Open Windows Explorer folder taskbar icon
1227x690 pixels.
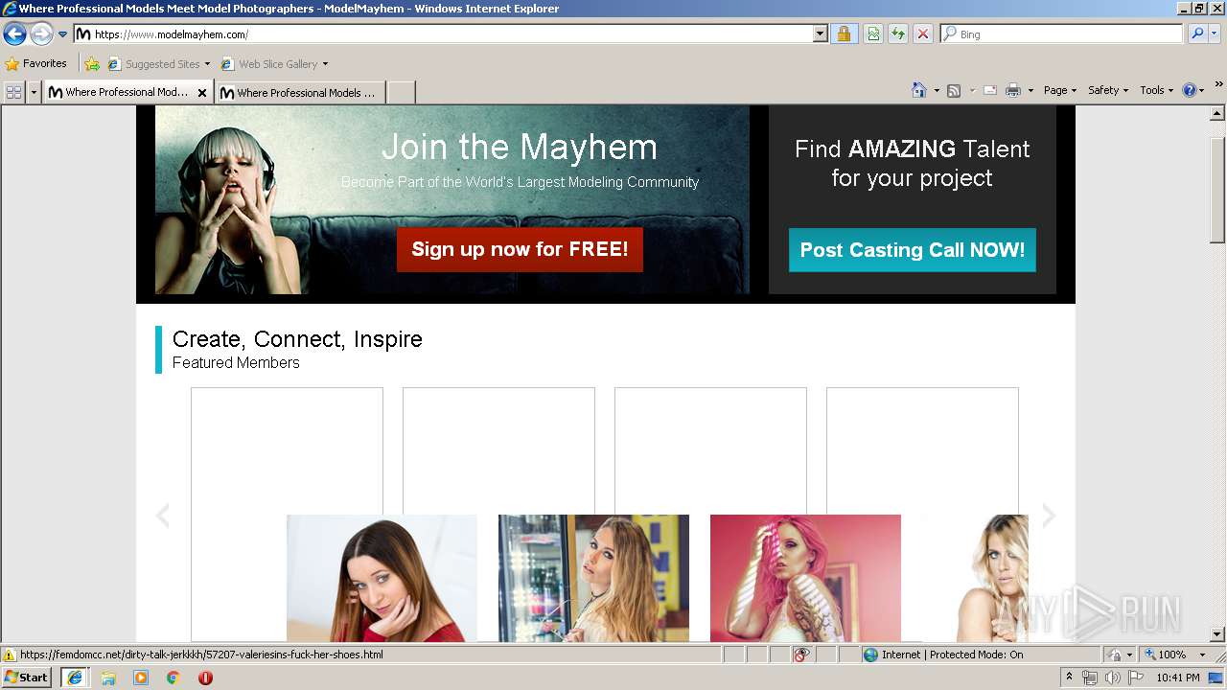[108, 678]
